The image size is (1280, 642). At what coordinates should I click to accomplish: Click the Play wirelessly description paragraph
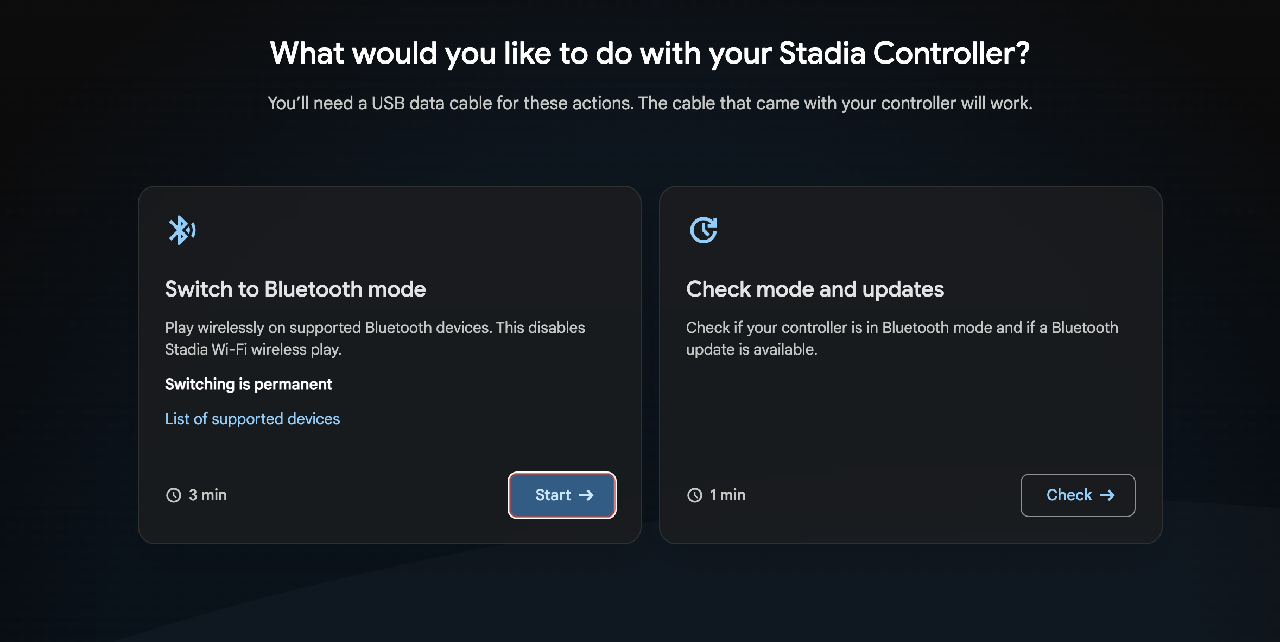coord(375,338)
